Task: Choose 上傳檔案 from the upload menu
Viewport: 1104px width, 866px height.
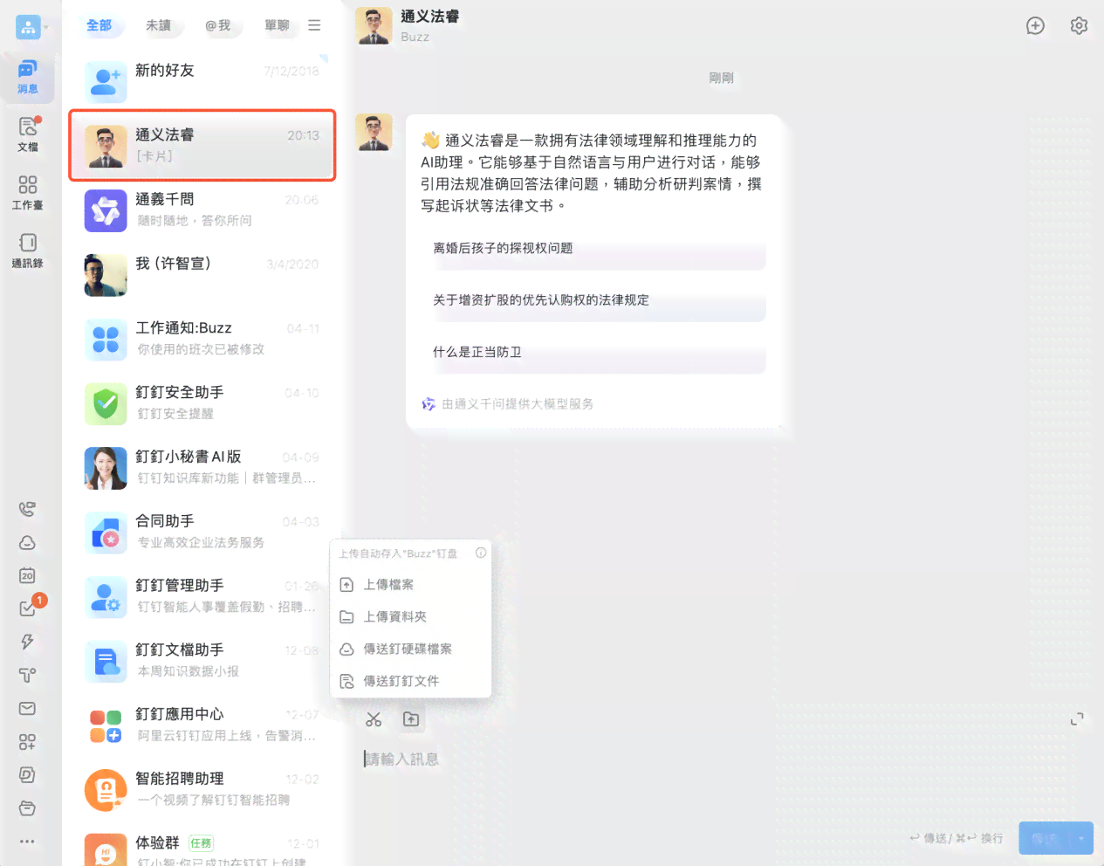Action: click(x=410, y=585)
